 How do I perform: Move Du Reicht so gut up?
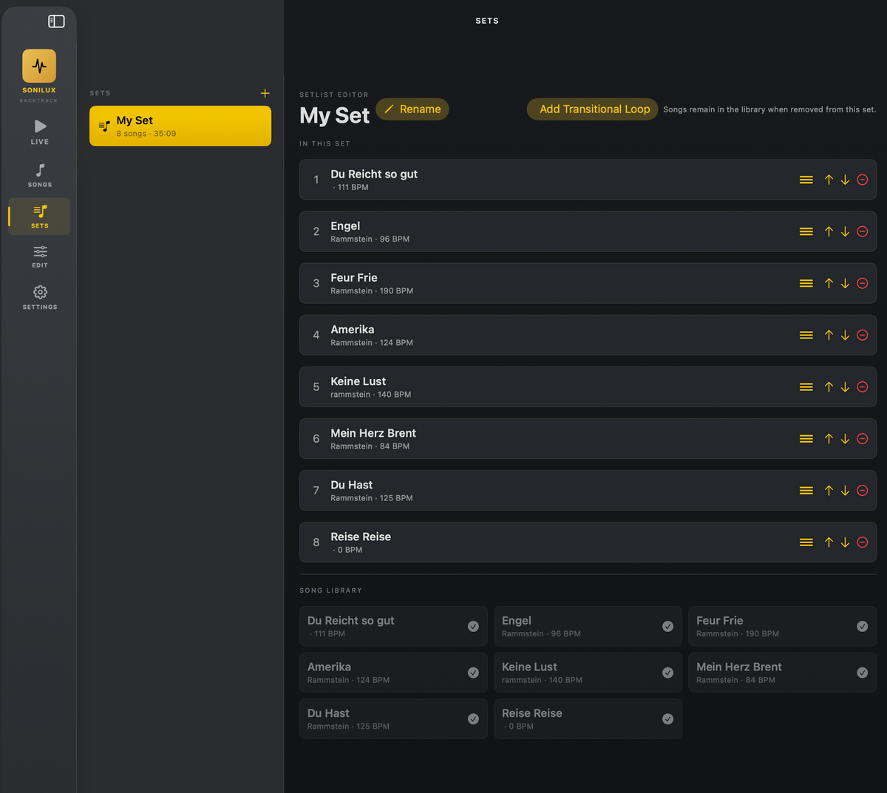(829, 180)
